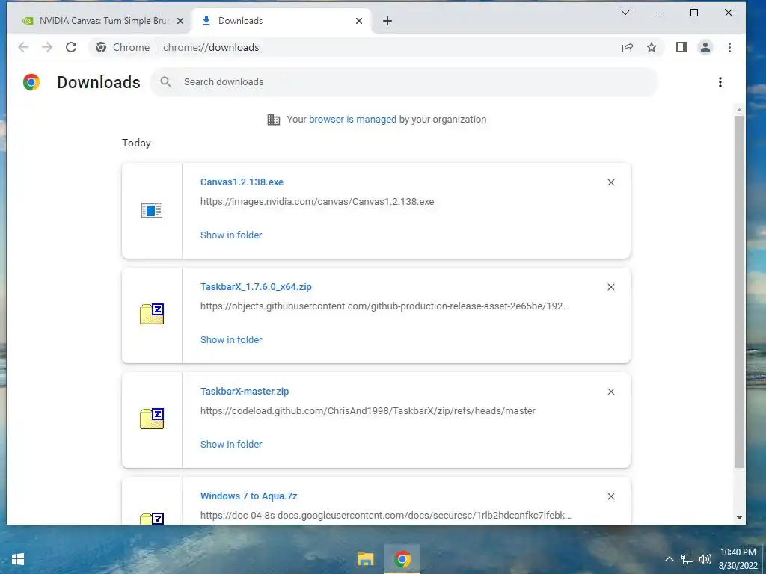Screen dimensions: 766x574
Task: Go back using the back arrow
Action: pos(23,47)
